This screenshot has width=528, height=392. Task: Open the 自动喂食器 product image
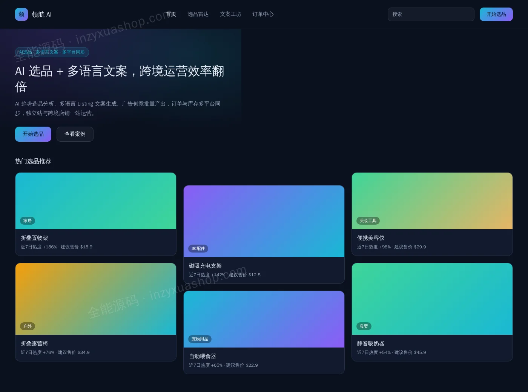pos(264,319)
